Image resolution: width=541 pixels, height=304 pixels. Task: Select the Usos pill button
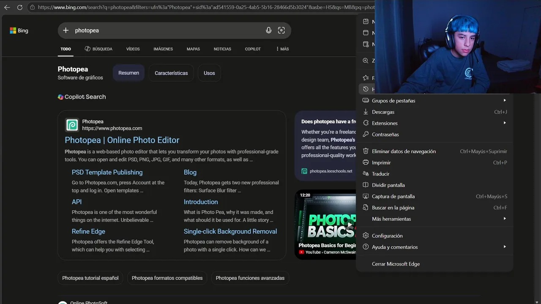pos(209,73)
